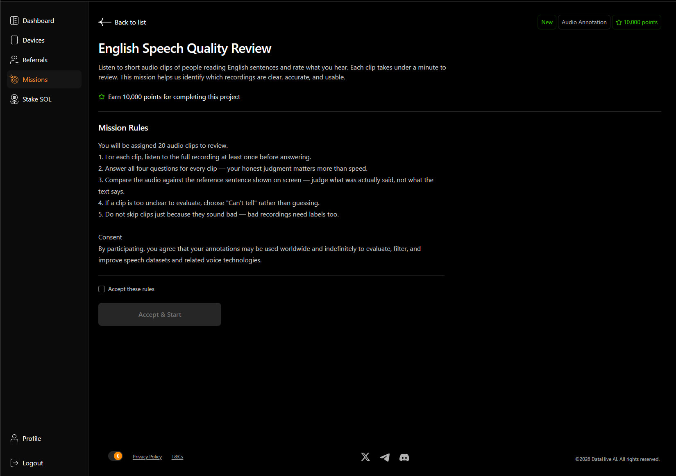Screen dimensions: 676x476
Task: Click "You will be assigned 20 audio clips" line
Action: 163,145
